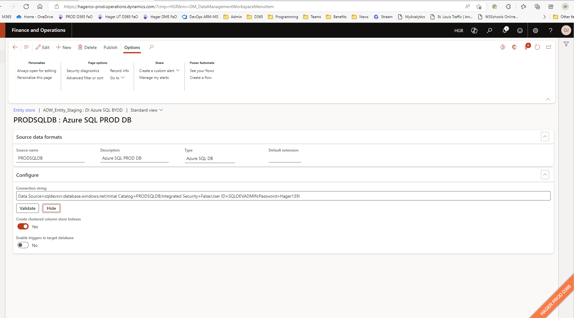574x318 pixels.
Task: Toggle Create clustered column store Indexes
Action: [x=23, y=226]
